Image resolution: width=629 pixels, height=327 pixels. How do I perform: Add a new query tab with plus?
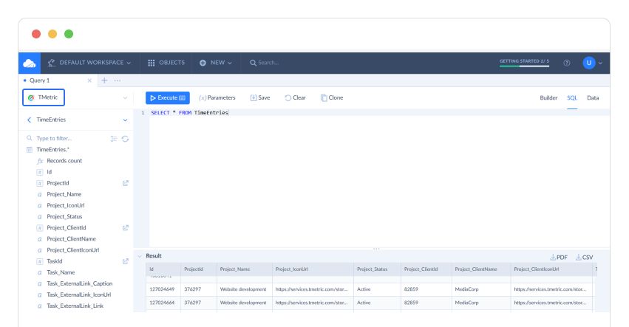pyautogui.click(x=104, y=80)
